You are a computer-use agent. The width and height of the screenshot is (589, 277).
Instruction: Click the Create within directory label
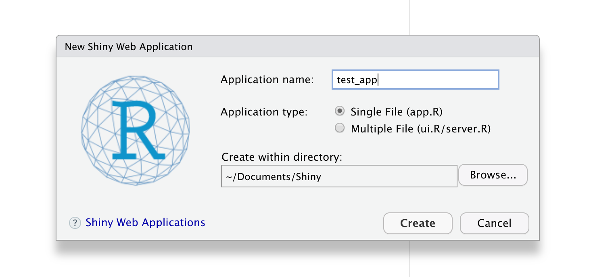[282, 157]
